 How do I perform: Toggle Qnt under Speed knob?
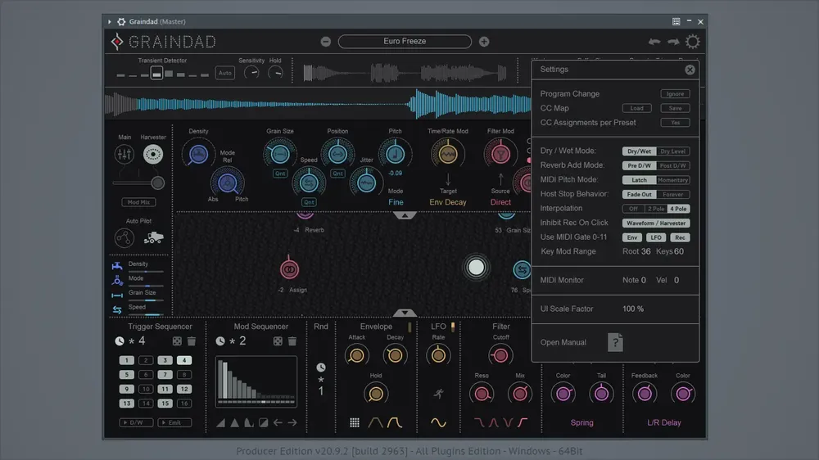coord(309,202)
